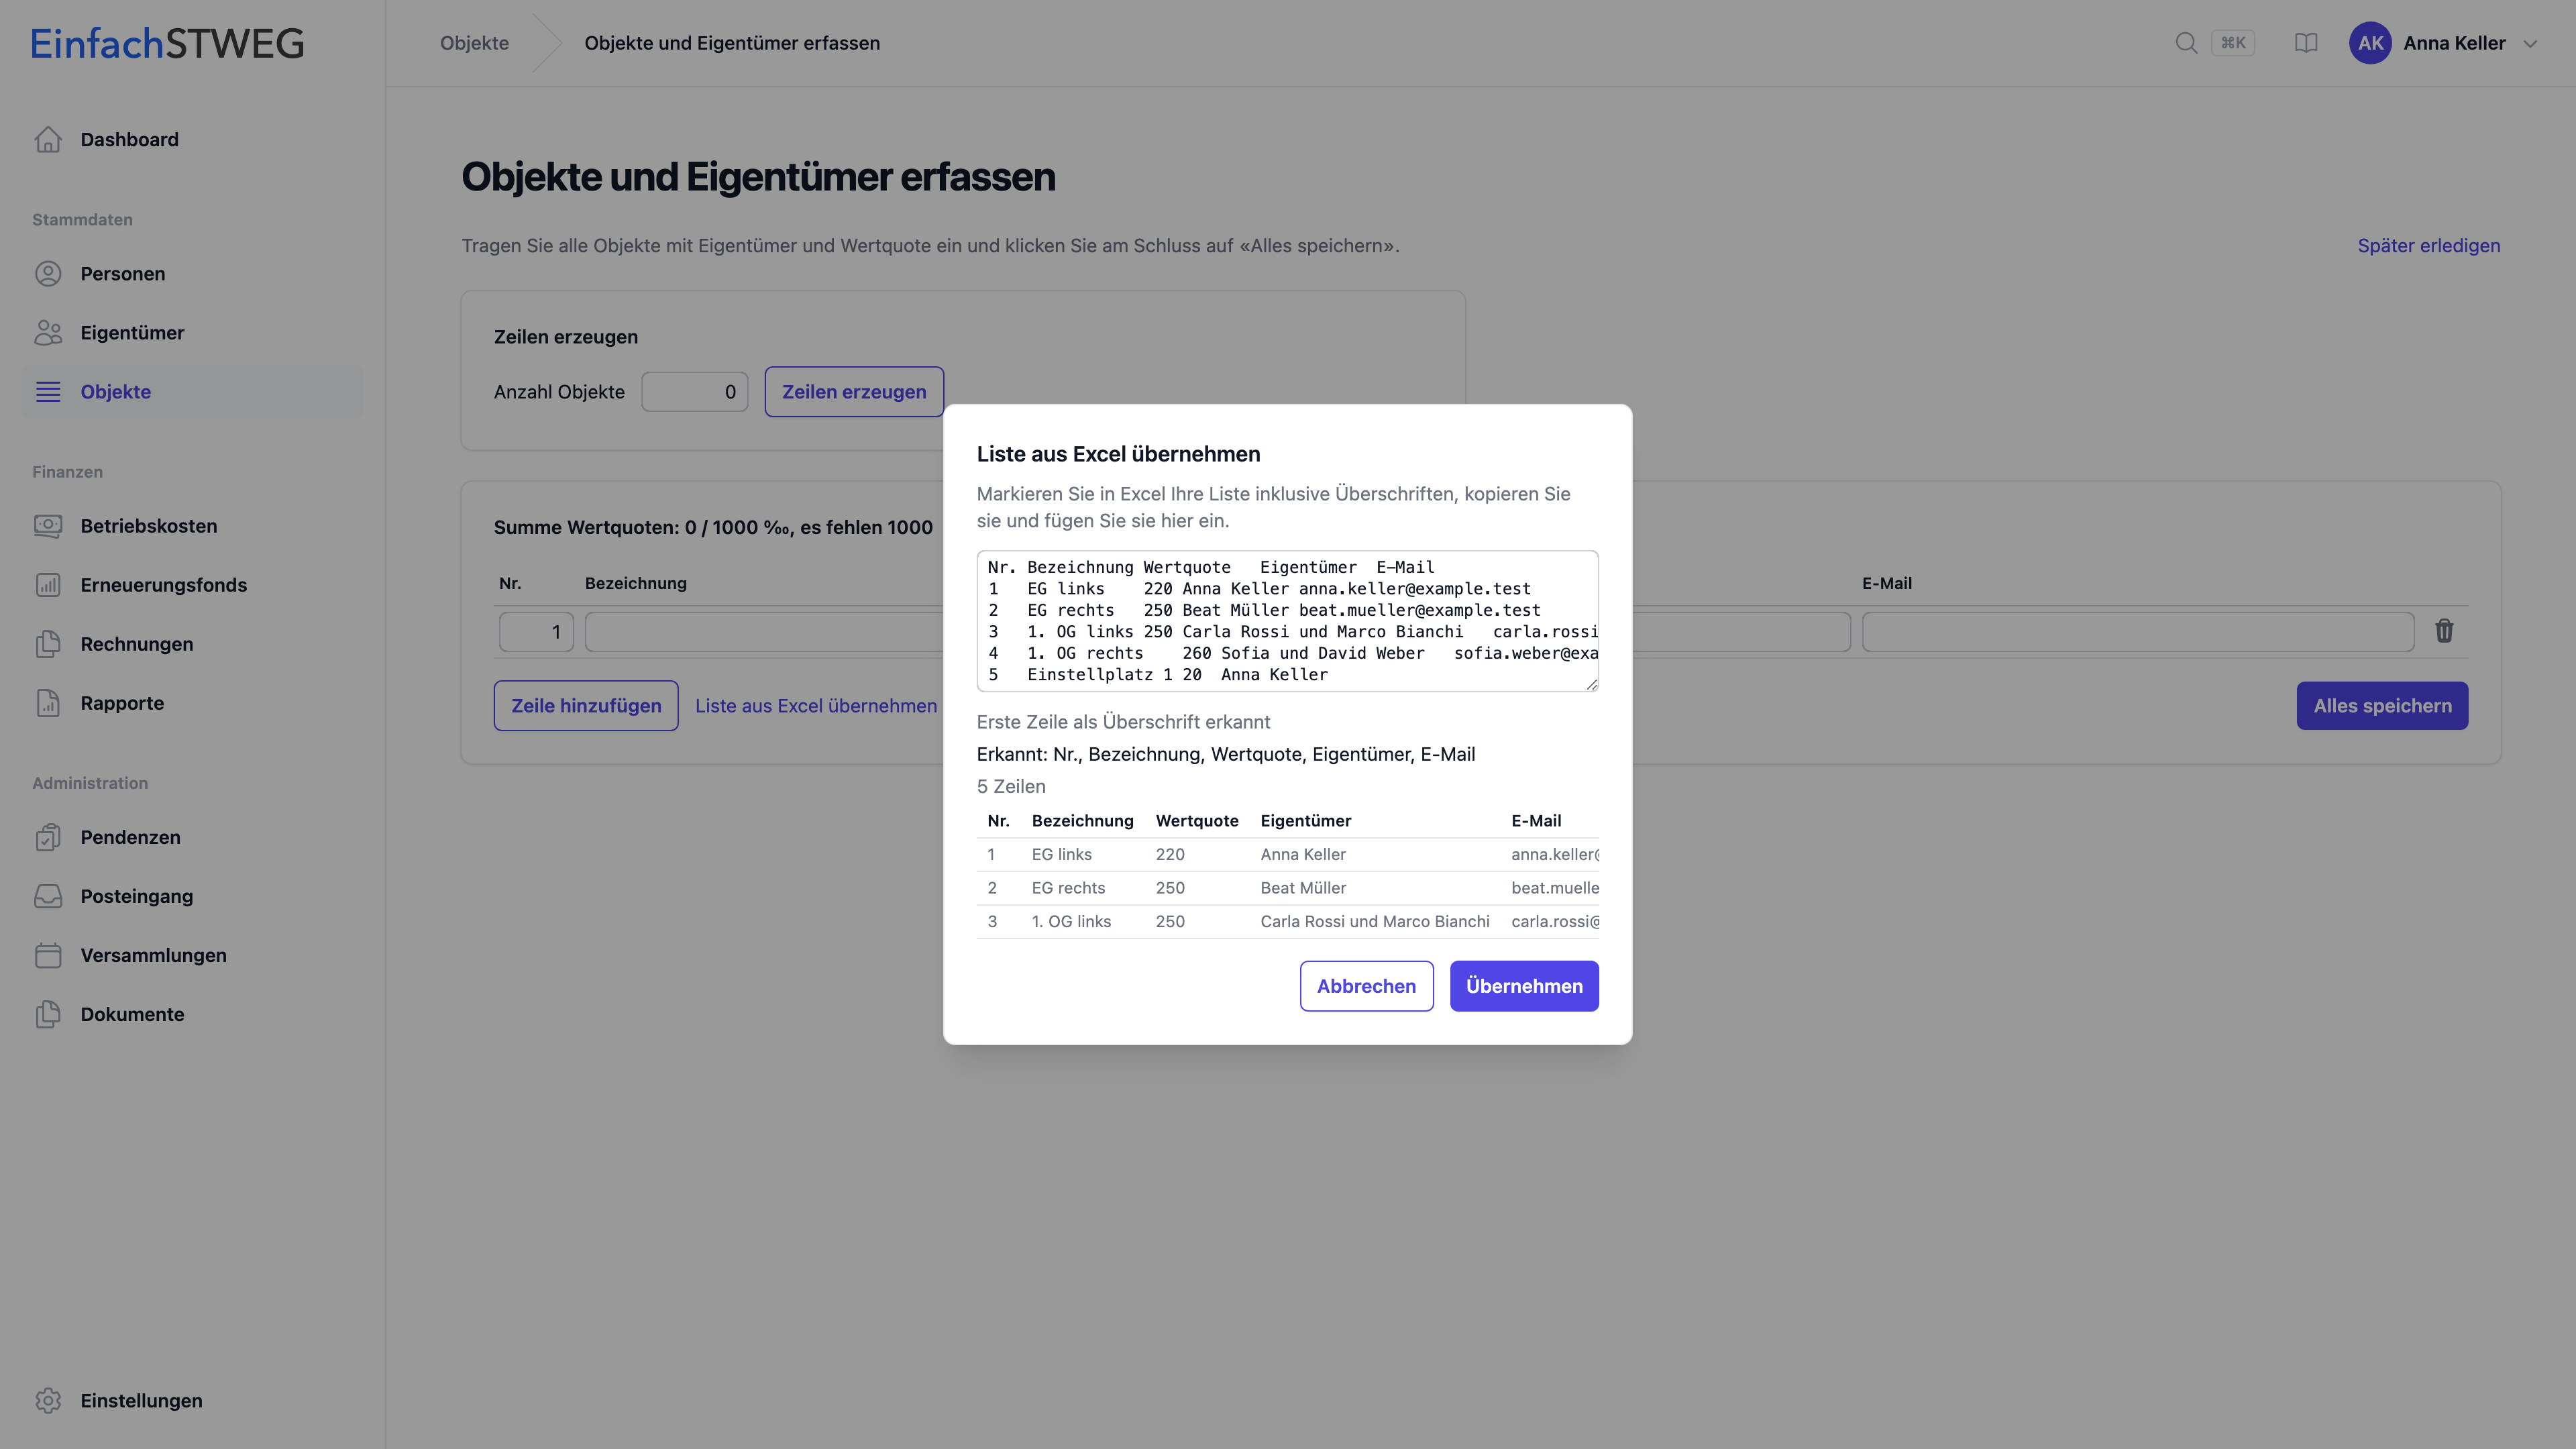The height and width of the screenshot is (1449, 2576).
Task: Click the AK user avatar
Action: click(x=2370, y=43)
